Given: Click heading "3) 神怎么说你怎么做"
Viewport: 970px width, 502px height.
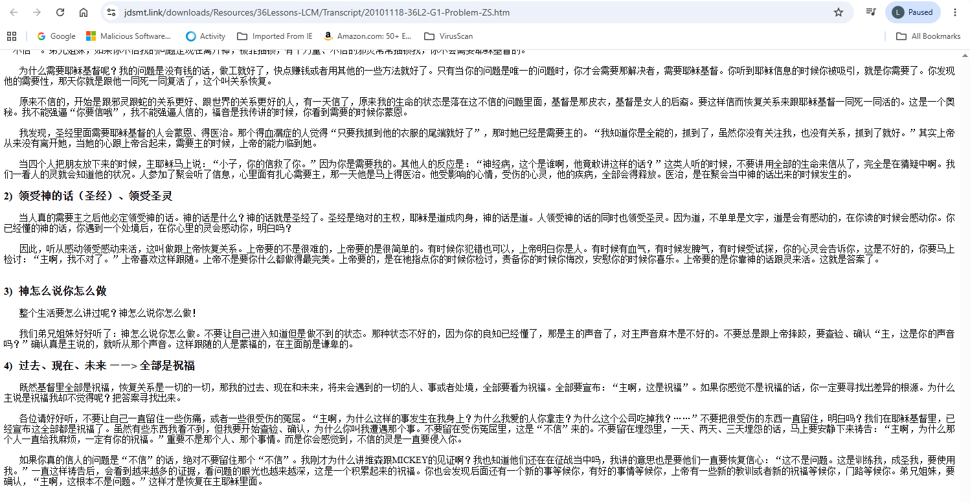Looking at the screenshot, I should click(55, 291).
